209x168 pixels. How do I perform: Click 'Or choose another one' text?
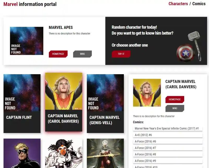click(130, 45)
